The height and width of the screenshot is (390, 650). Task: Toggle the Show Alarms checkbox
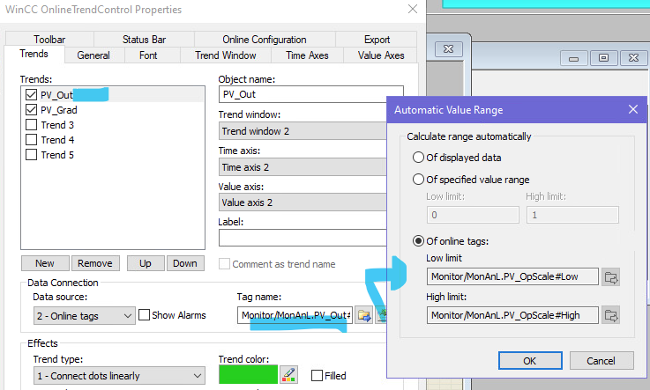pyautogui.click(x=144, y=315)
